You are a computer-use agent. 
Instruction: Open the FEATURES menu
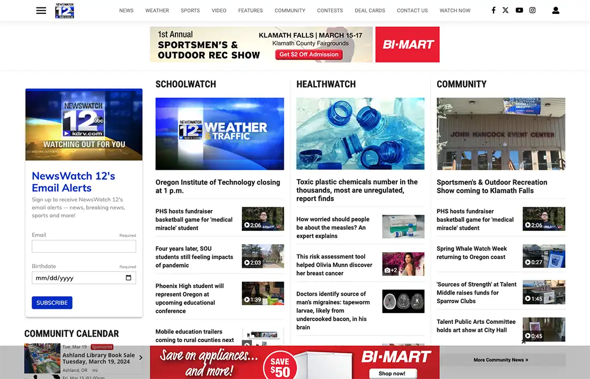[250, 11]
